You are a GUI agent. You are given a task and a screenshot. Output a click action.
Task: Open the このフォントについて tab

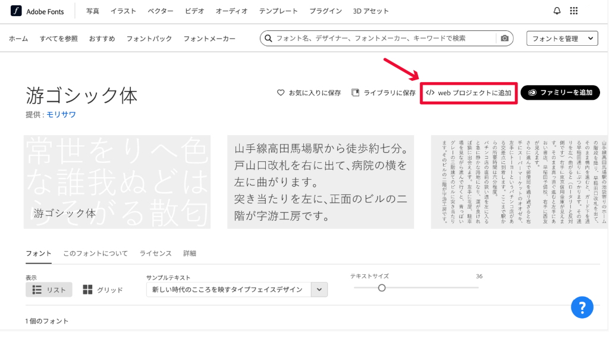(95, 253)
